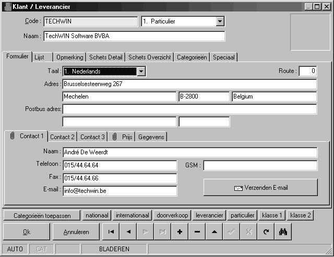Viewport: 334px width, 257px height.
Task: Open the Schets Detail tab
Action: pos(105,57)
